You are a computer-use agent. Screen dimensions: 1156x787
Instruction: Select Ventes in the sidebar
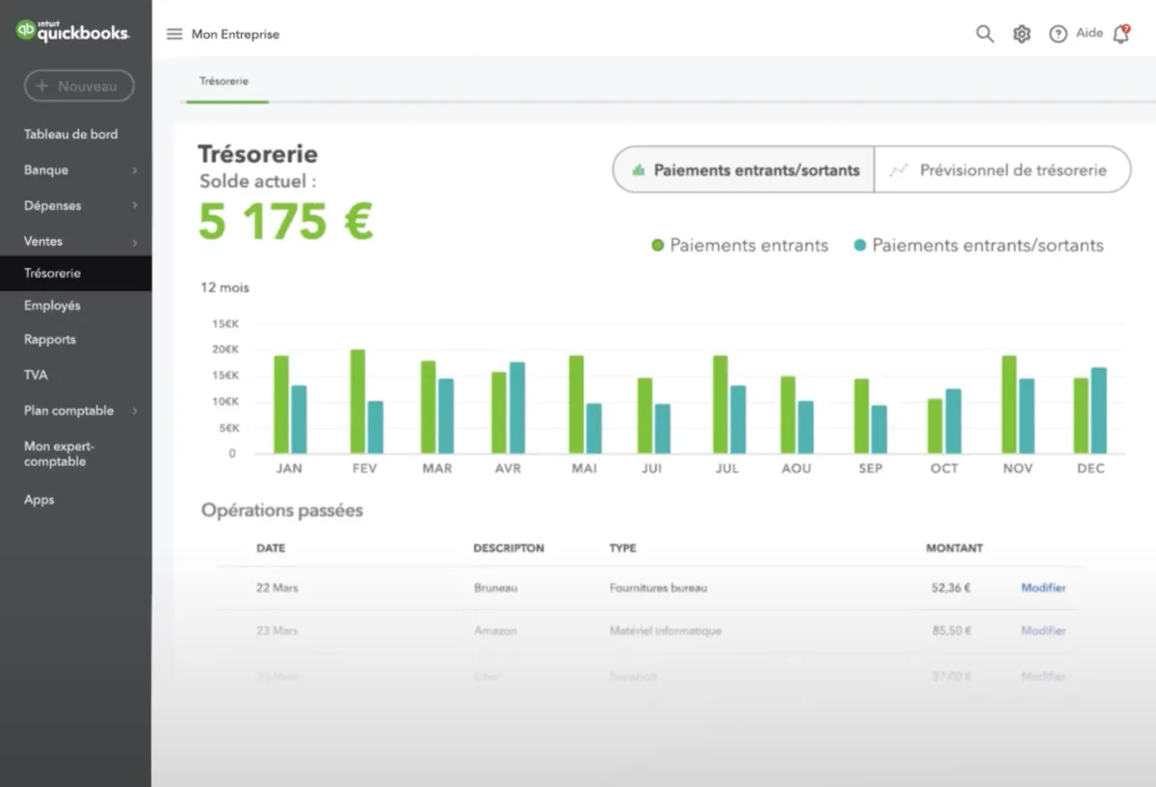pyautogui.click(x=43, y=241)
